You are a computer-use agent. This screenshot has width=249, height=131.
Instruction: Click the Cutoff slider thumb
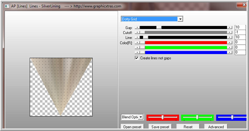(142, 32)
